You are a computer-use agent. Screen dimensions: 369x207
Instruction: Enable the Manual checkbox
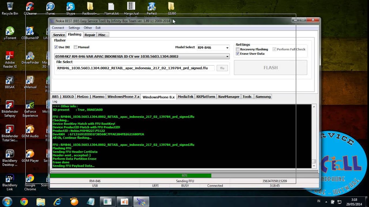[76, 47]
